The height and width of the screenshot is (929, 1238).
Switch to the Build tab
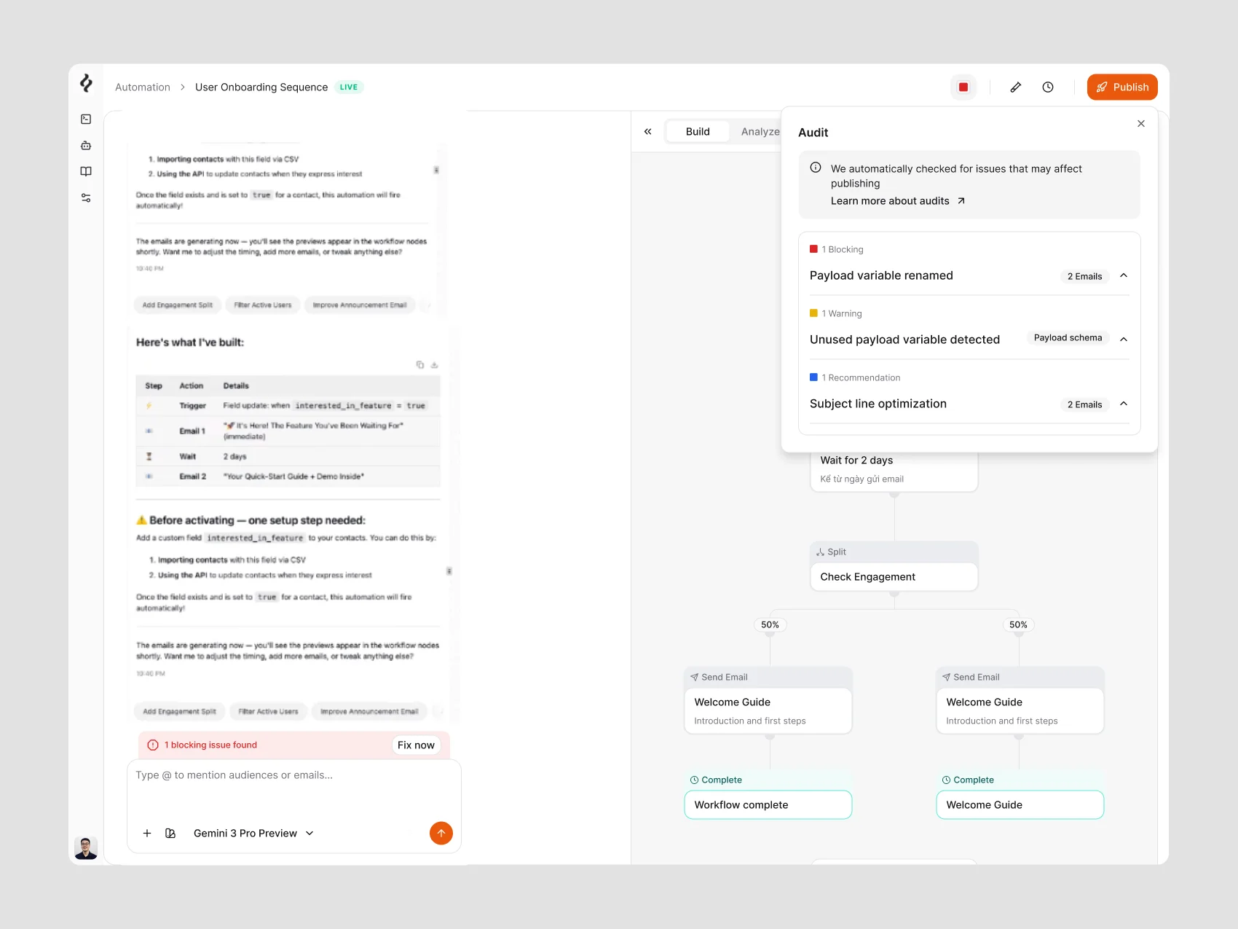(x=698, y=131)
